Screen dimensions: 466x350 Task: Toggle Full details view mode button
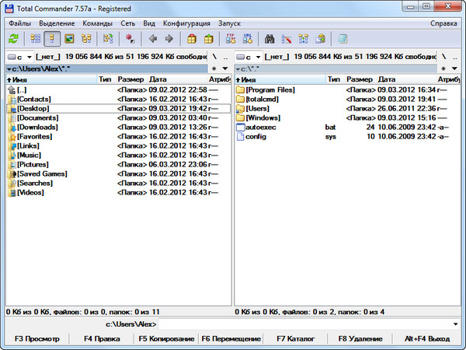[x=52, y=38]
